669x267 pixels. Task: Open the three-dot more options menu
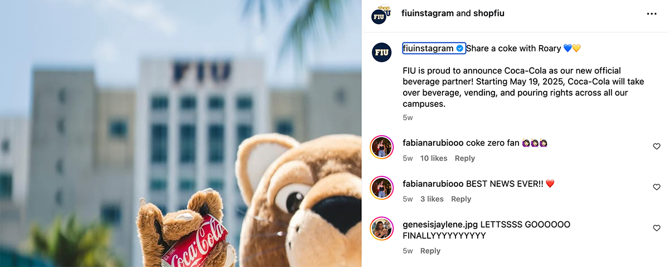[652, 14]
